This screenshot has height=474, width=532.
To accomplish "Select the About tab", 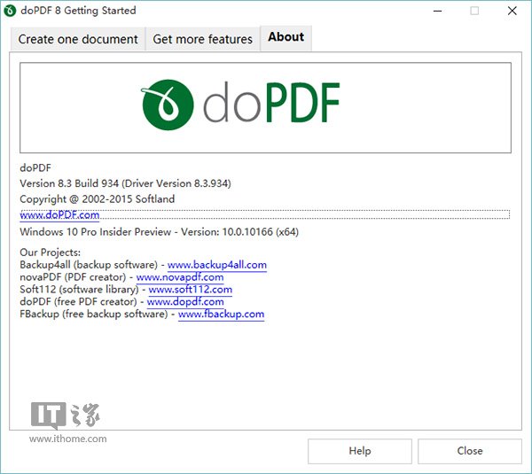I will [286, 37].
